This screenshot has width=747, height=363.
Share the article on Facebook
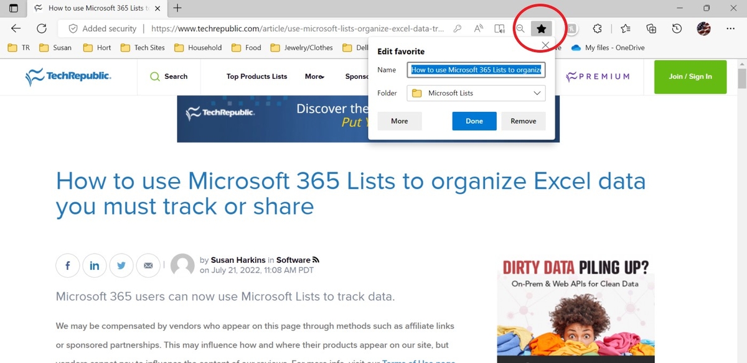point(67,265)
